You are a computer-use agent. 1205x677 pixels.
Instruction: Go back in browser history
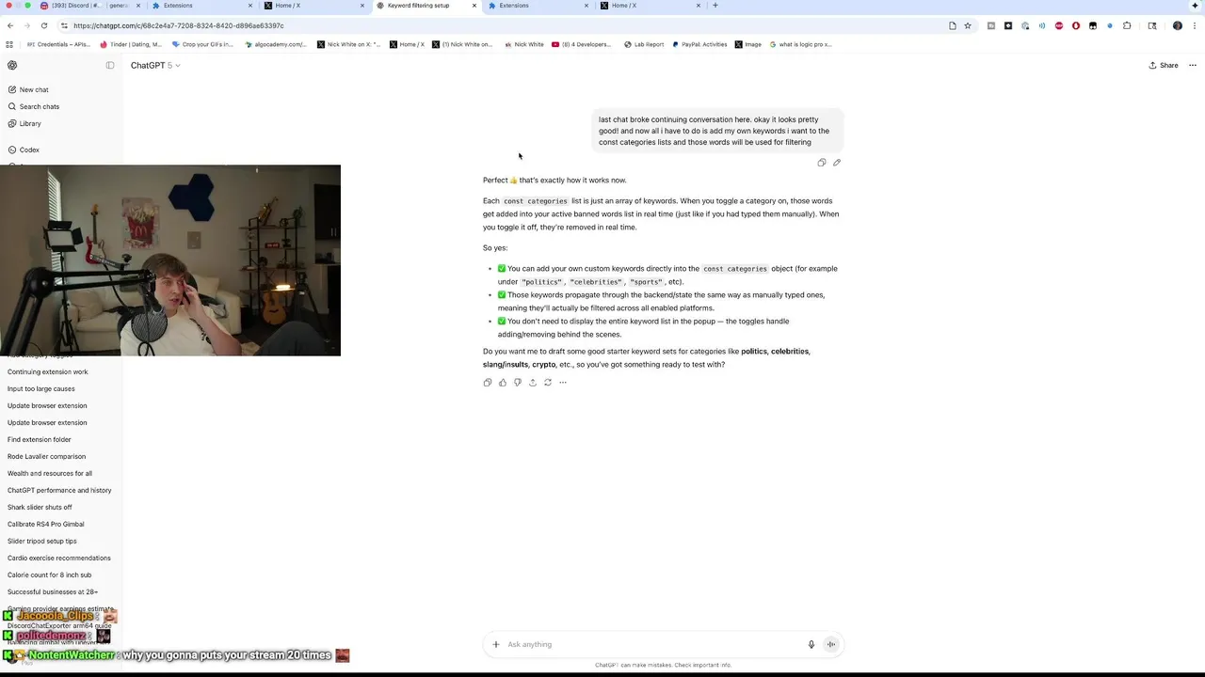[x=10, y=25]
